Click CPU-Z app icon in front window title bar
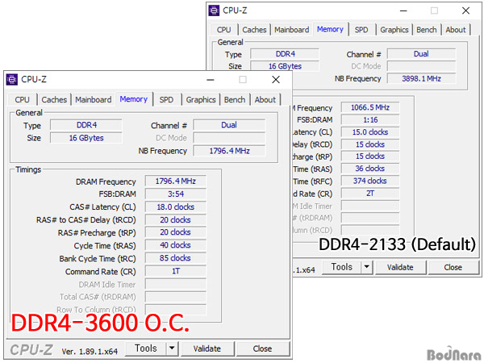This screenshot has width=484, height=363. pos(12,80)
